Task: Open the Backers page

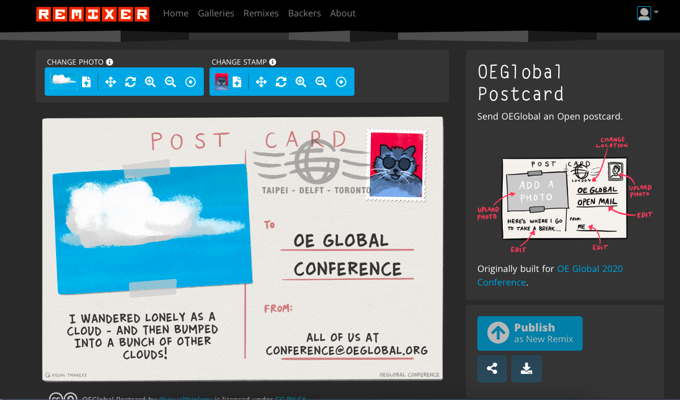Action: click(x=305, y=13)
